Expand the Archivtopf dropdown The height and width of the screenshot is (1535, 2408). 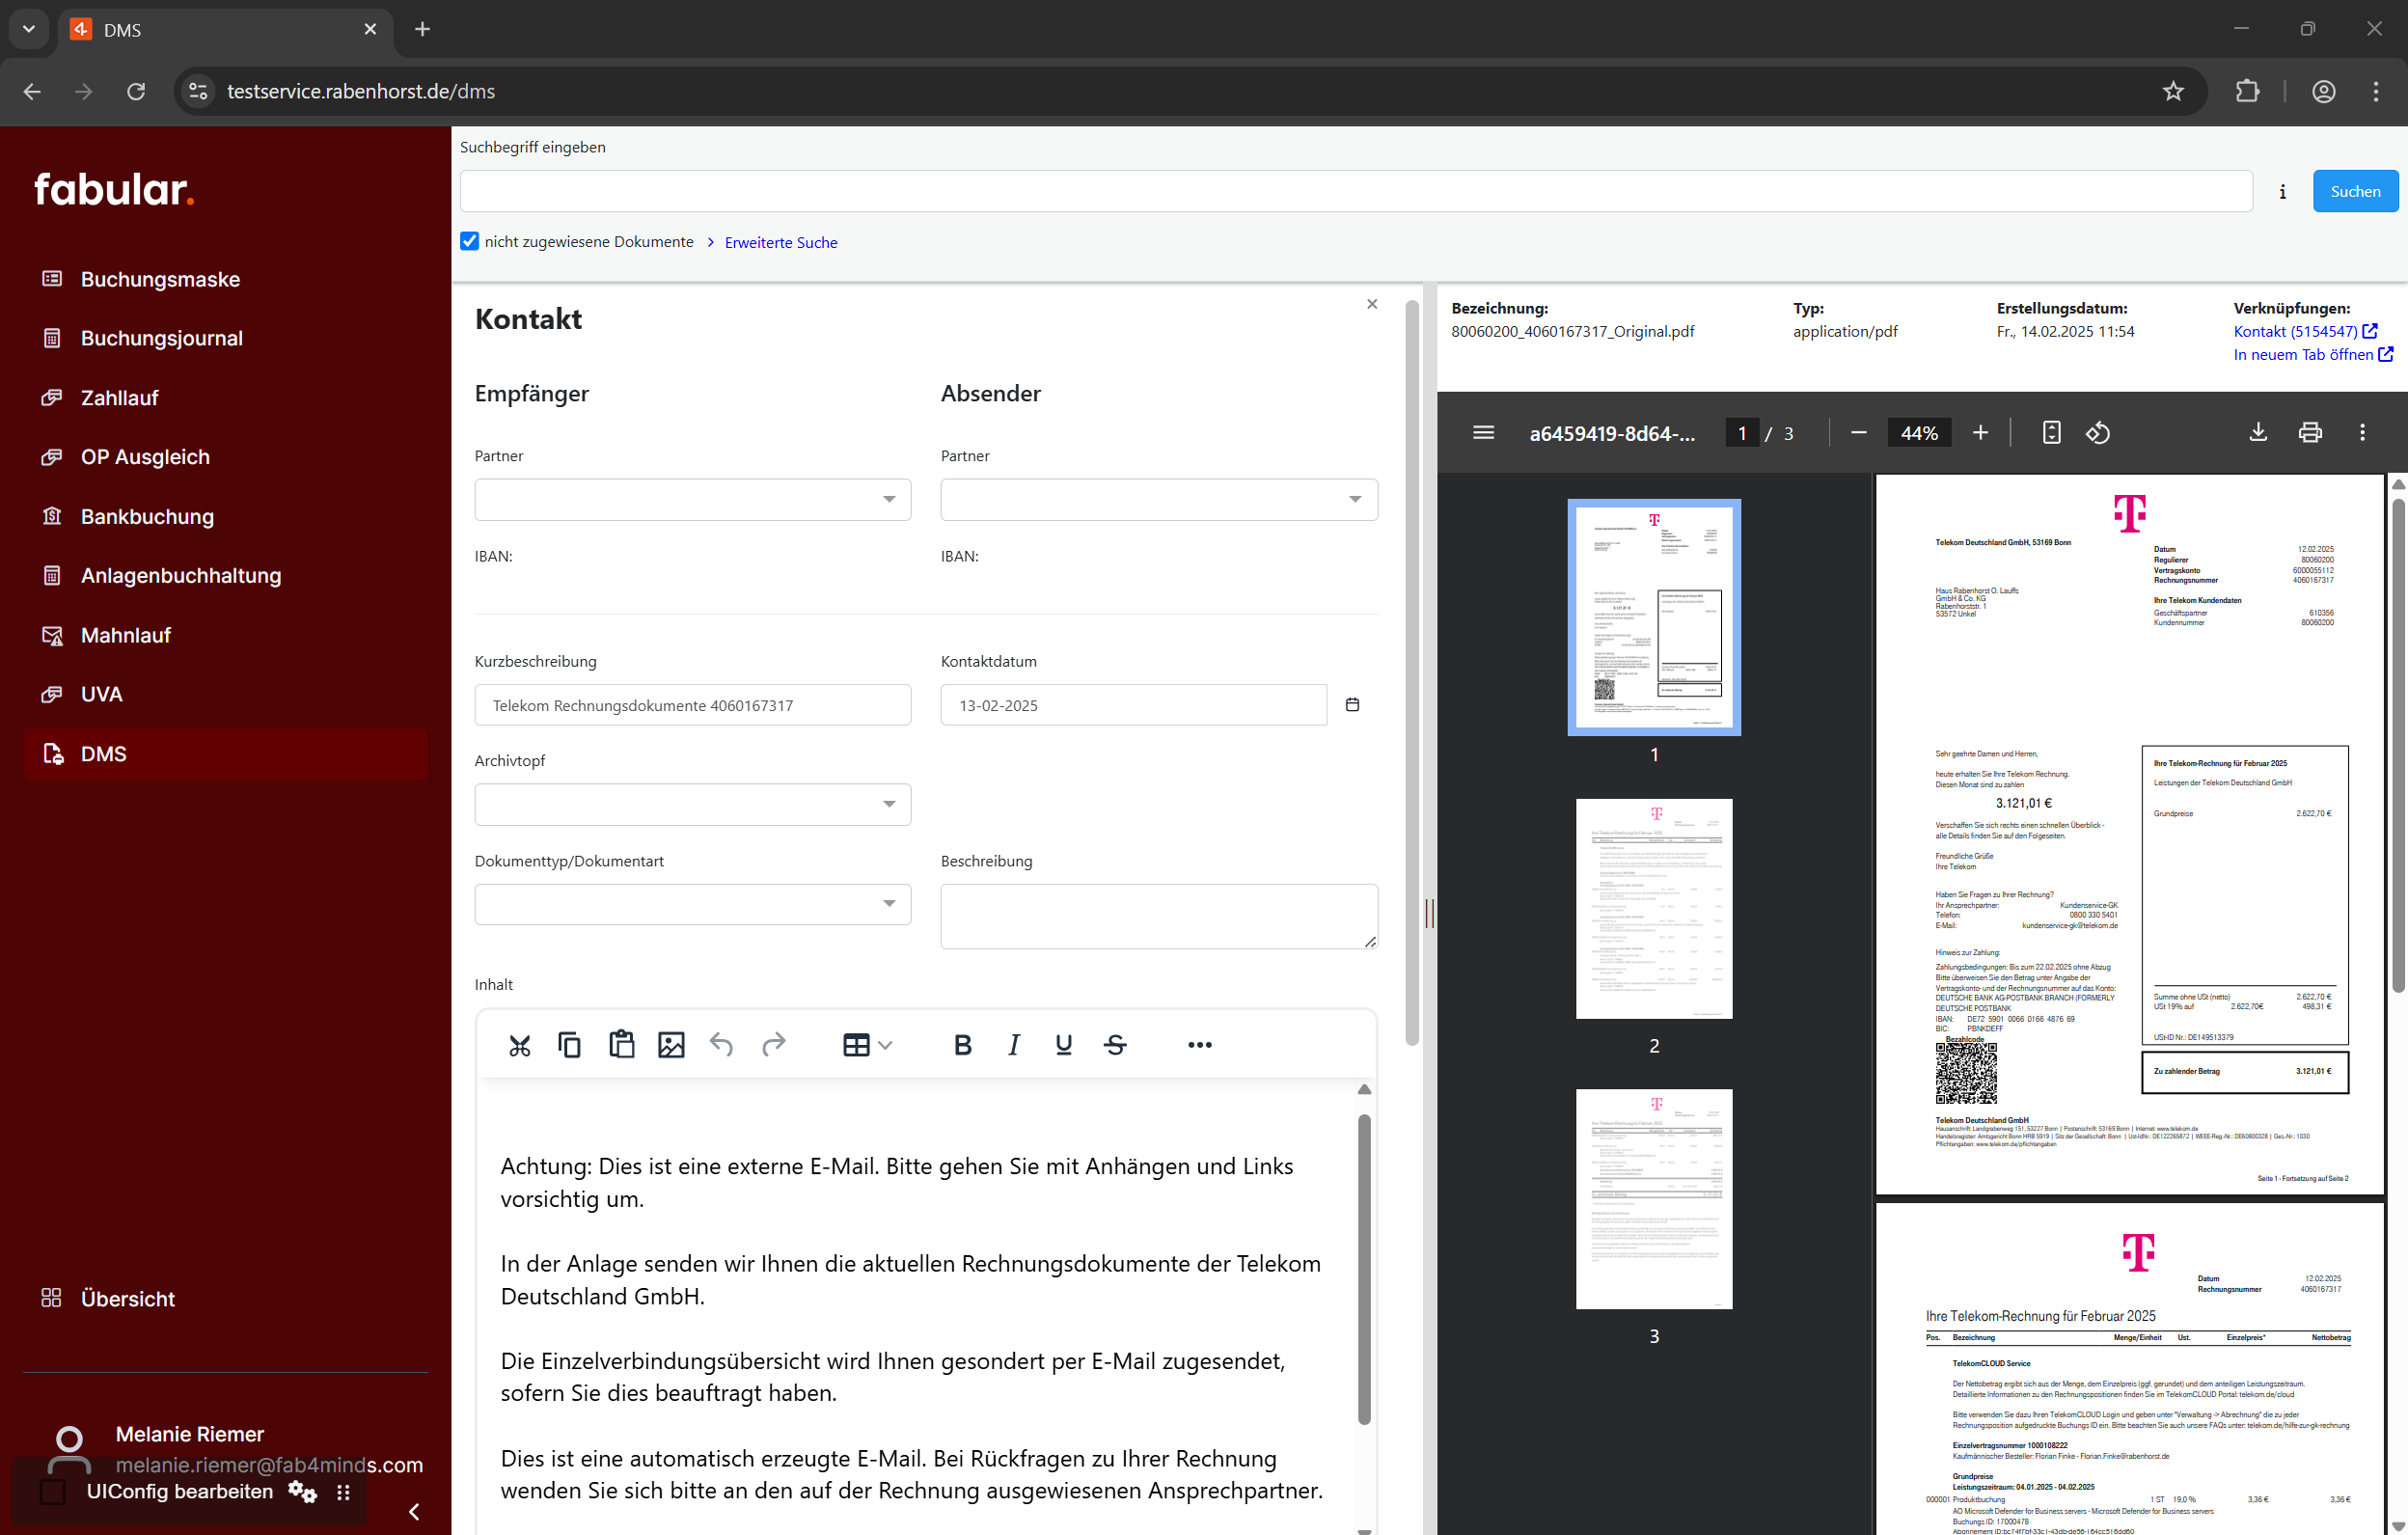692,804
